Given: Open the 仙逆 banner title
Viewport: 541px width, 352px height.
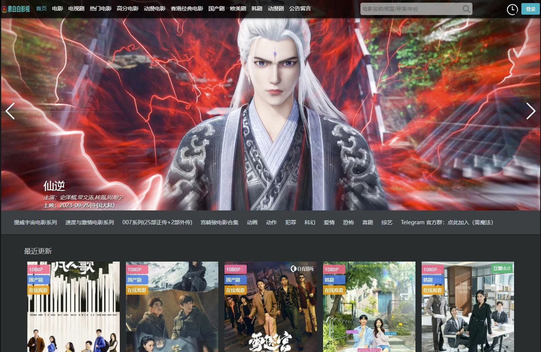Looking at the screenshot, I should (x=54, y=186).
